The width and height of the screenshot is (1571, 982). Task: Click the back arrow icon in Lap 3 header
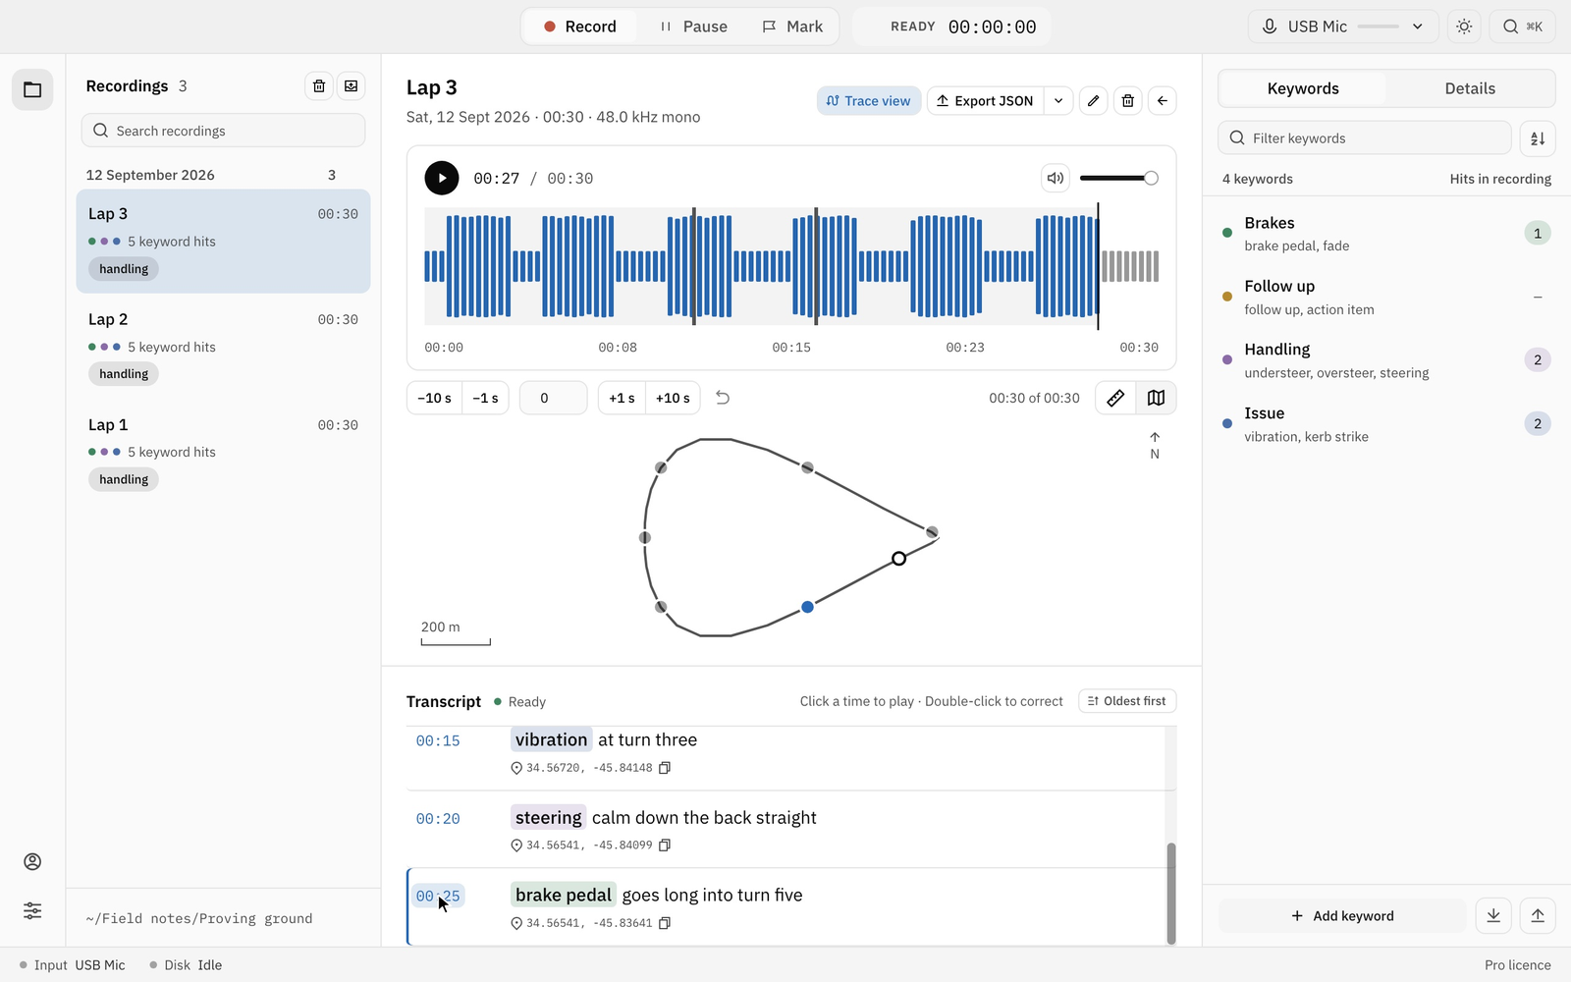coord(1162,100)
